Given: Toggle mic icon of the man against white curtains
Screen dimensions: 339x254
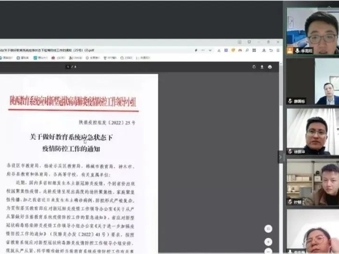Looking at the screenshot, I should [x=290, y=152].
